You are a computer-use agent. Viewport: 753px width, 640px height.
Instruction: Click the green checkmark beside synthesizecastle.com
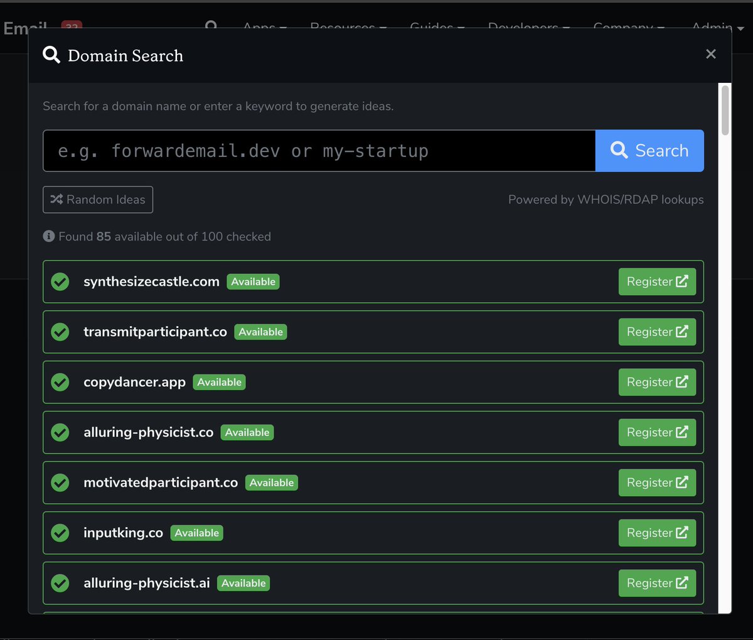coord(60,281)
